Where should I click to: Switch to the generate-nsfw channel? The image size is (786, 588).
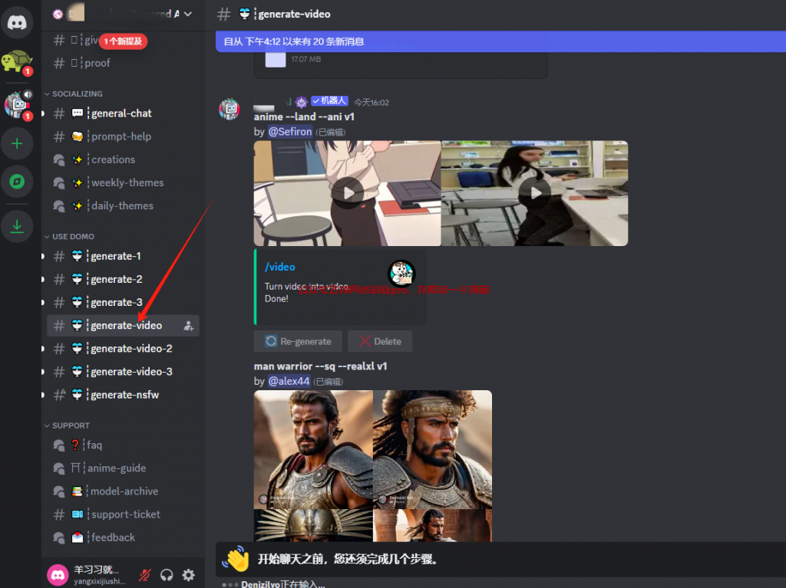point(124,395)
